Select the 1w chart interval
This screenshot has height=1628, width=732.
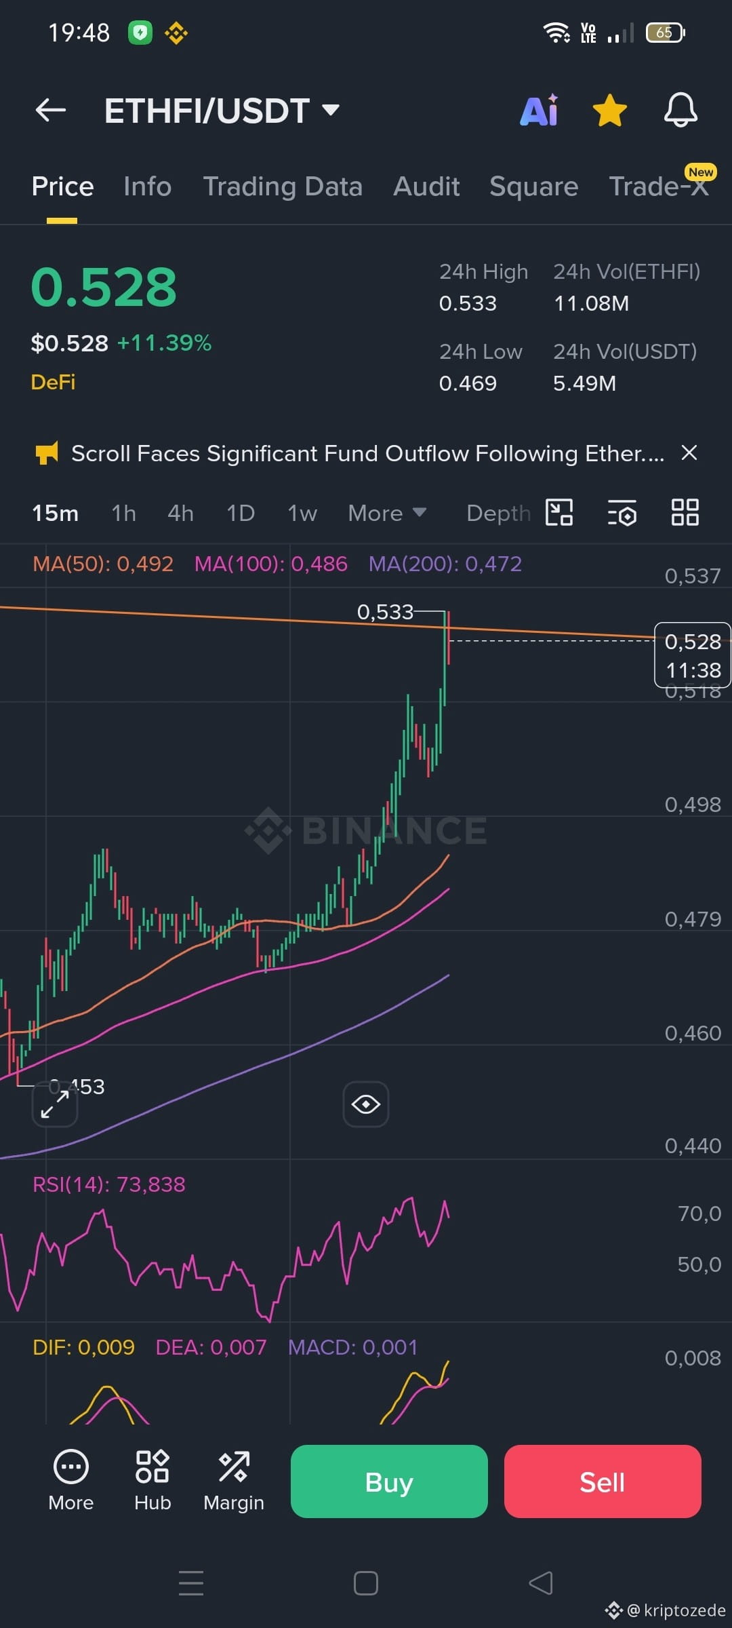tap(302, 513)
